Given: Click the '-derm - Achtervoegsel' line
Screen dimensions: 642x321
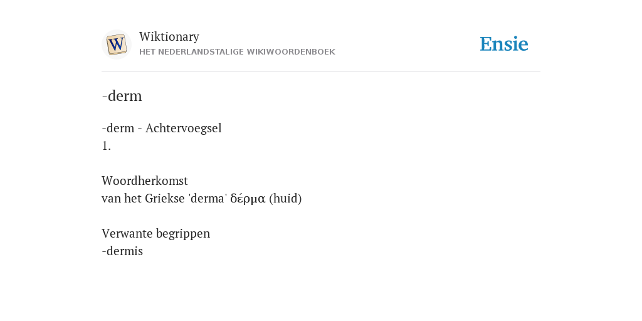Looking at the screenshot, I should pyautogui.click(x=162, y=128).
